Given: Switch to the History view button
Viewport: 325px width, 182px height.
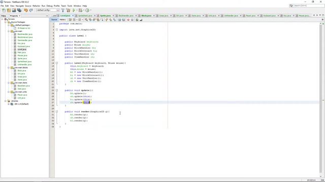Looking at the screenshot, I should point(62,20).
